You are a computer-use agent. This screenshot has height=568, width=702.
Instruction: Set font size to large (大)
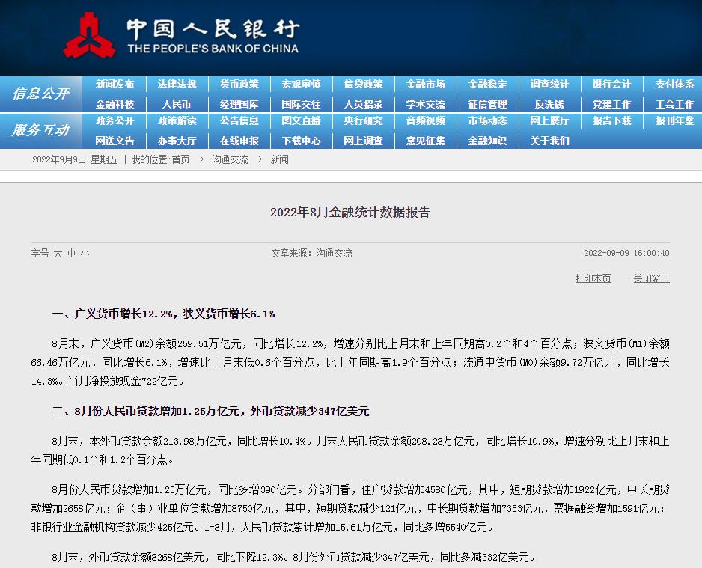[58, 254]
